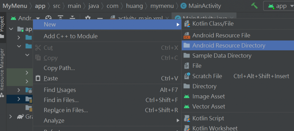Screen dimensions: 294x131
Task: Select Kotlin Script option
Action: [x=238, y=118]
